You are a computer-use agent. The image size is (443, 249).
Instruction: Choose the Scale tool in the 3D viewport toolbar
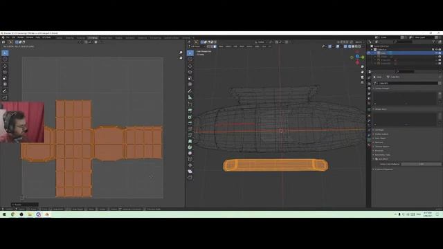pos(190,78)
